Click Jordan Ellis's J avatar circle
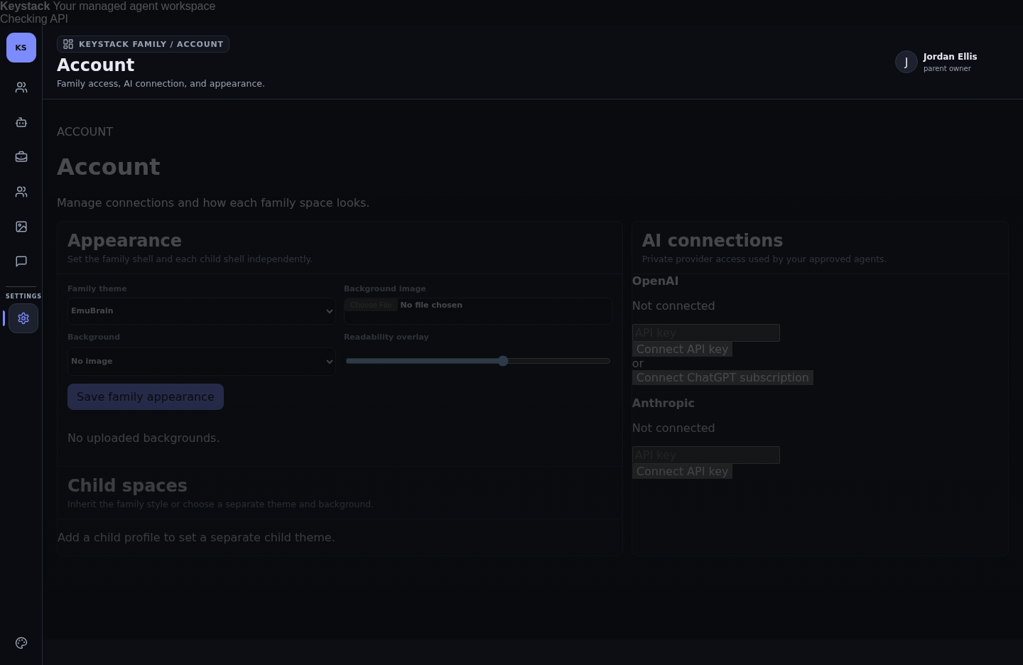The height and width of the screenshot is (665, 1023). click(x=906, y=62)
